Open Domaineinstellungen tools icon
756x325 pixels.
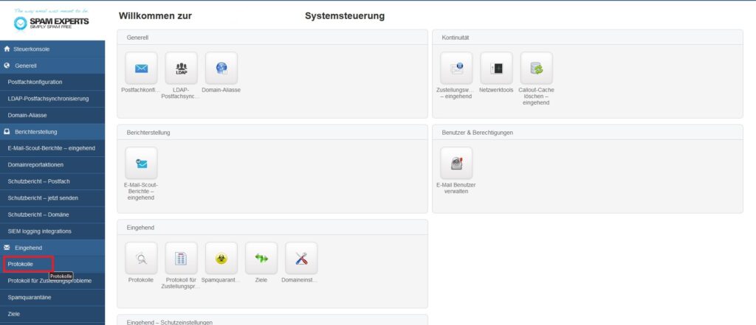coord(300,258)
